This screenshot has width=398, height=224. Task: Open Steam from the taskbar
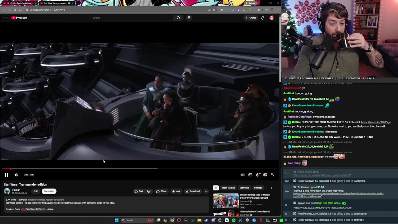(x=206, y=220)
